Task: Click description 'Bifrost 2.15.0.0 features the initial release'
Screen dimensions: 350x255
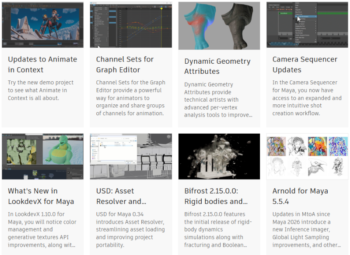Action: tap(218, 229)
